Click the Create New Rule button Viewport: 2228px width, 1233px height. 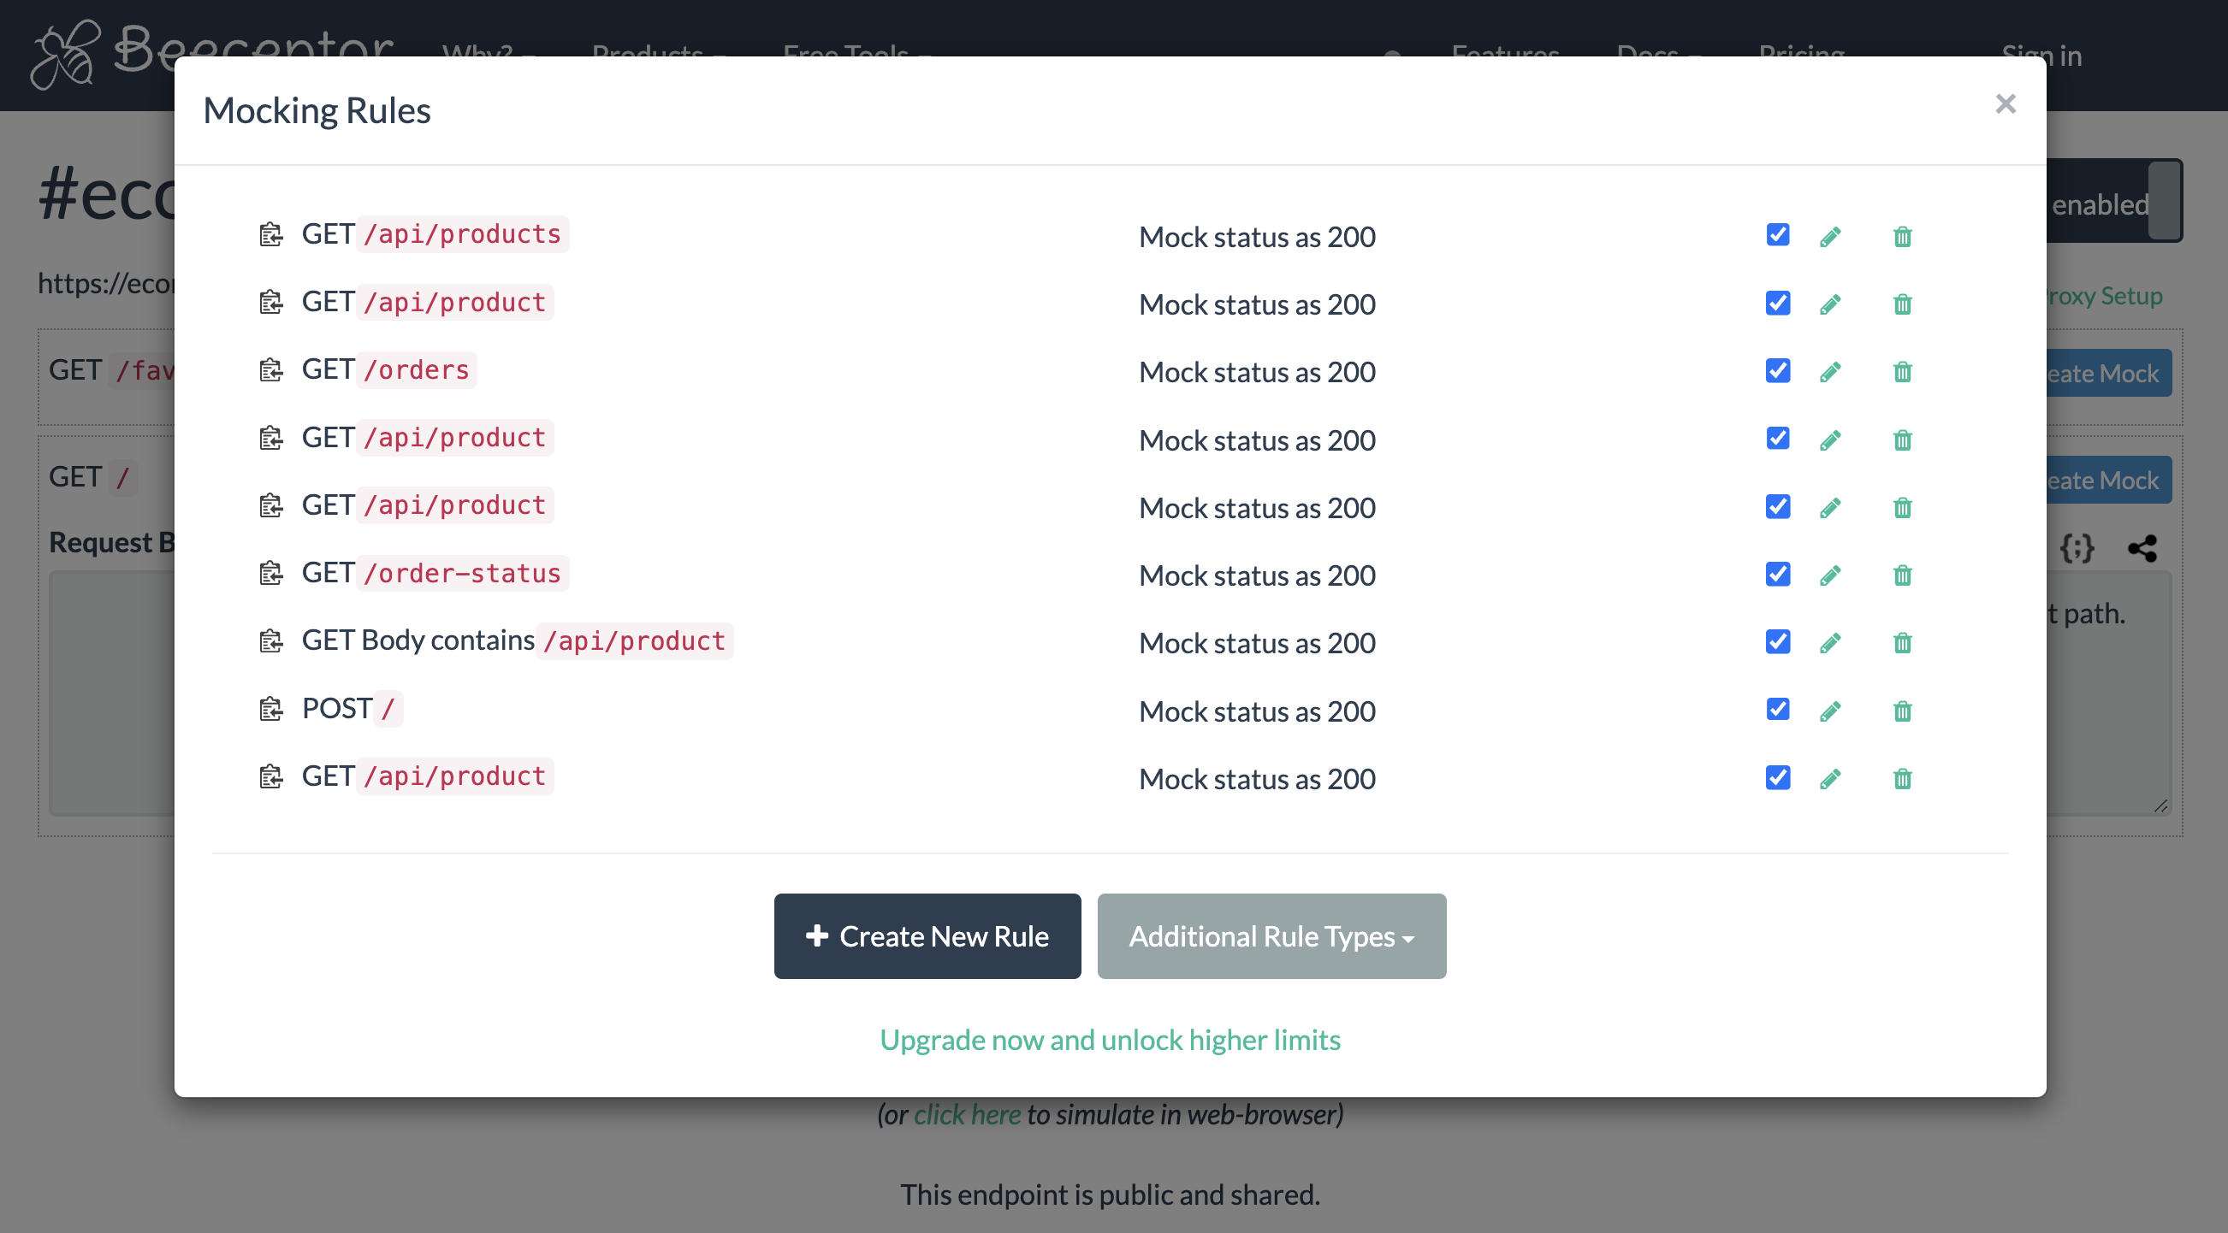click(927, 935)
